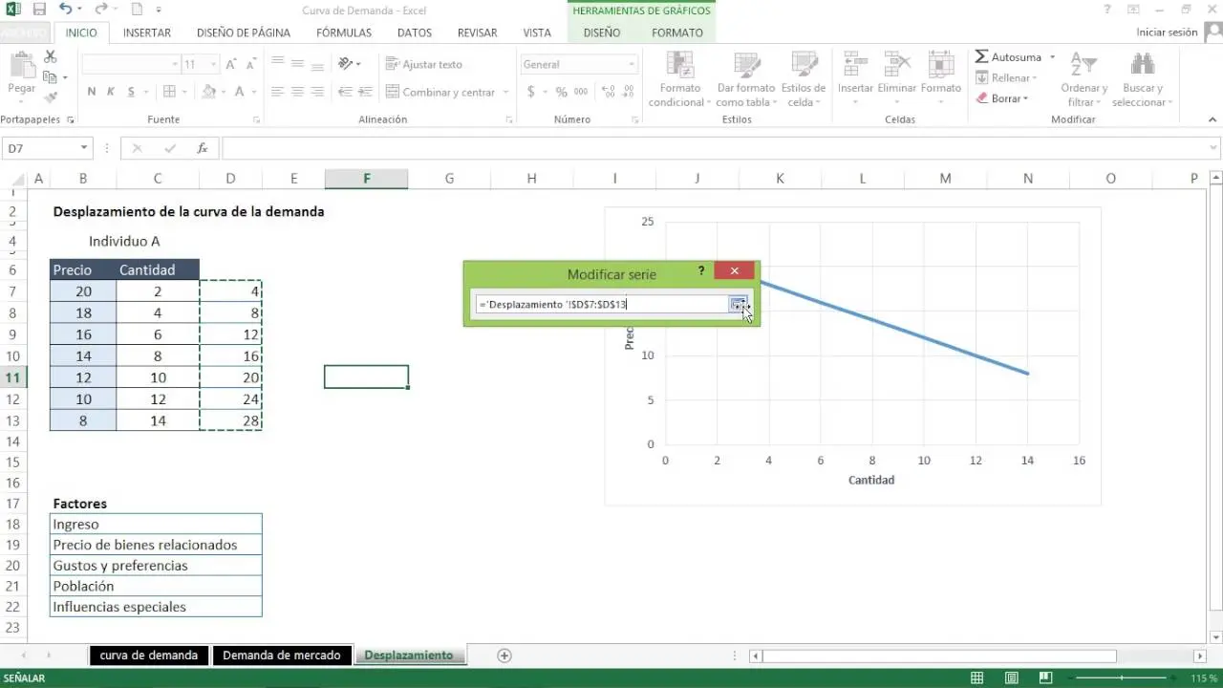Switch to the FÓRMULAS ribbon tab
Screen dimensions: 1223x688
pos(343,32)
